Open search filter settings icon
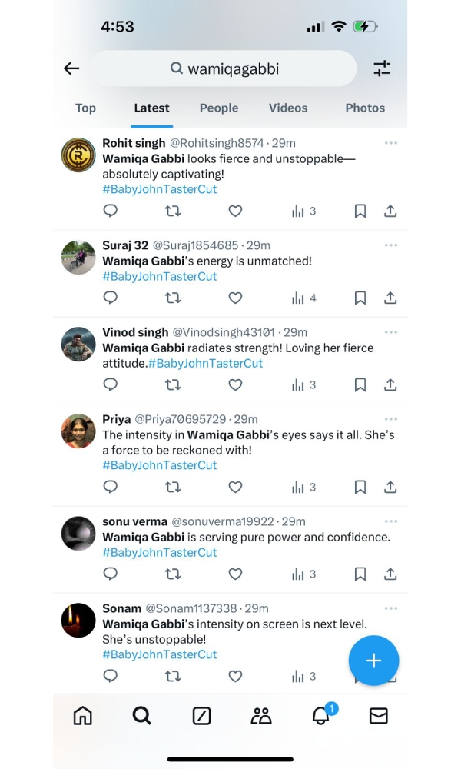The height and width of the screenshot is (769, 461). pos(382,68)
